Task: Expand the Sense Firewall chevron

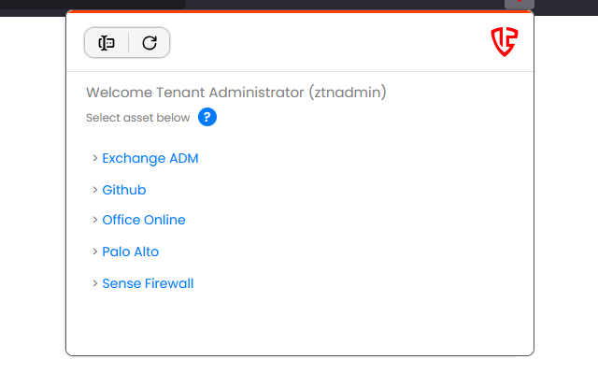Action: (x=94, y=283)
